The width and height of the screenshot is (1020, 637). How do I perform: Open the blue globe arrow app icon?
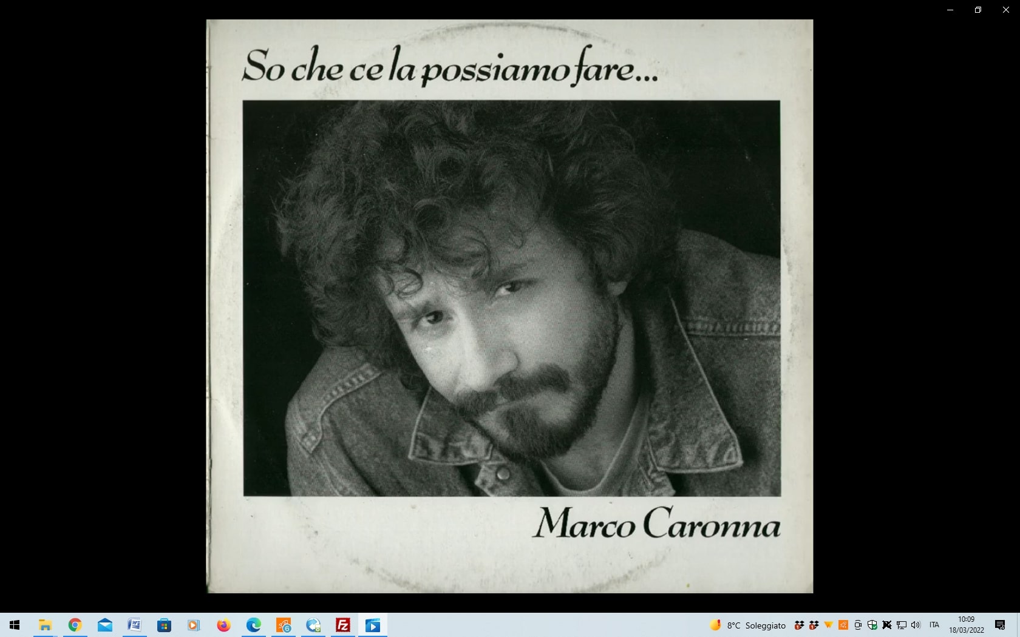click(x=313, y=625)
